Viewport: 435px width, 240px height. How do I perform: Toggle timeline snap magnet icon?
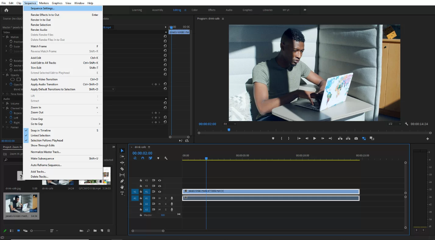pyautogui.click(x=142, y=158)
